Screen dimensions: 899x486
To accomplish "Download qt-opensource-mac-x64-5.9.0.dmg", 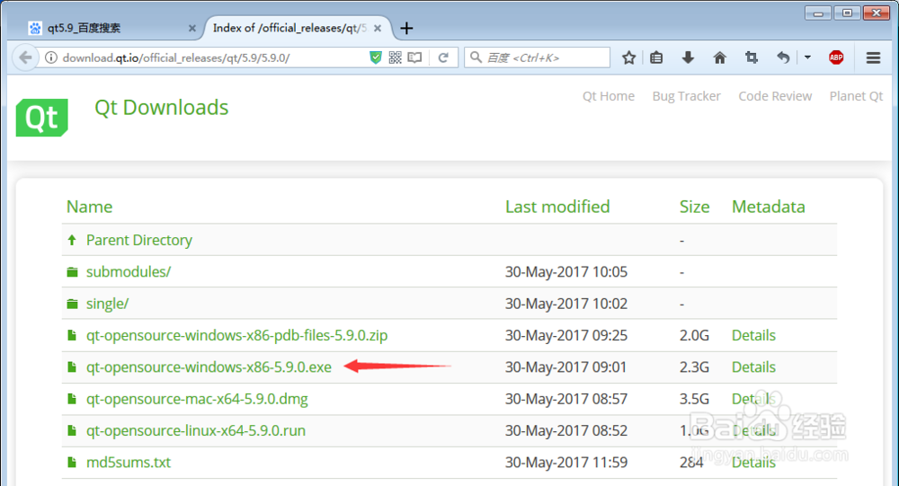I will tap(197, 399).
